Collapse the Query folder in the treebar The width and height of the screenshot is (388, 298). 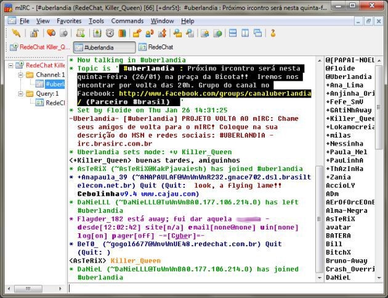tap(20, 94)
